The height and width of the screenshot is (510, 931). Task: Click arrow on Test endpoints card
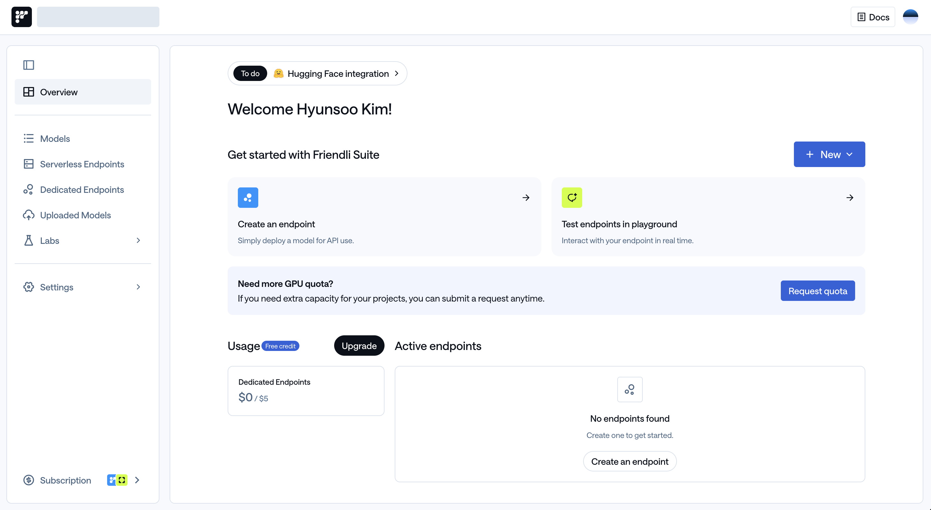click(850, 198)
